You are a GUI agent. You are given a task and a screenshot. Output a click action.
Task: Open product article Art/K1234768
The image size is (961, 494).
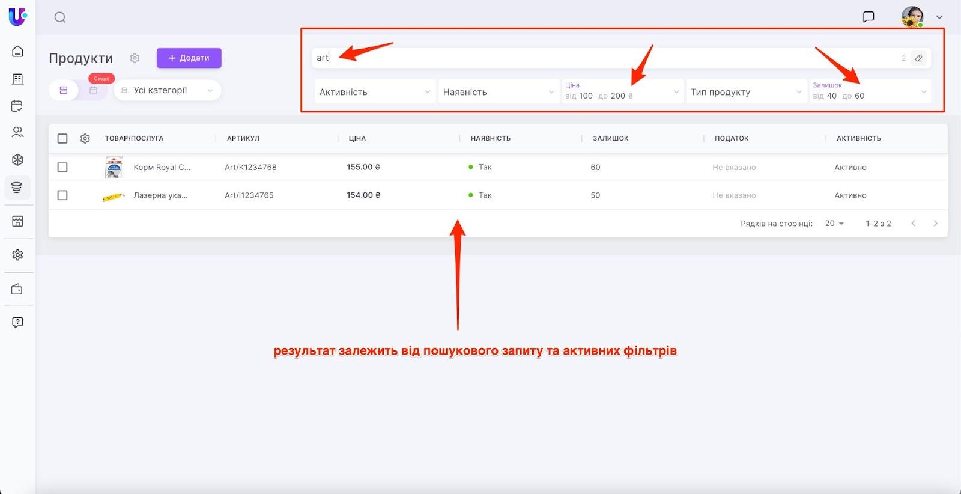click(x=250, y=168)
